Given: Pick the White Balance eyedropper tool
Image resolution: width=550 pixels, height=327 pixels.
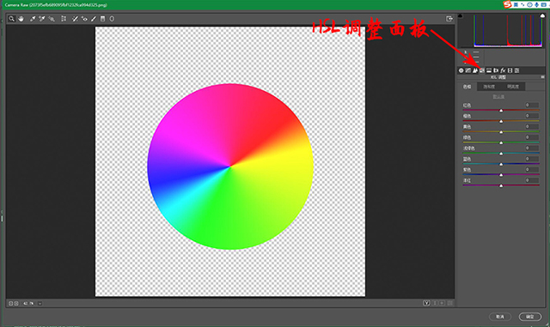Looking at the screenshot, I should click(33, 19).
